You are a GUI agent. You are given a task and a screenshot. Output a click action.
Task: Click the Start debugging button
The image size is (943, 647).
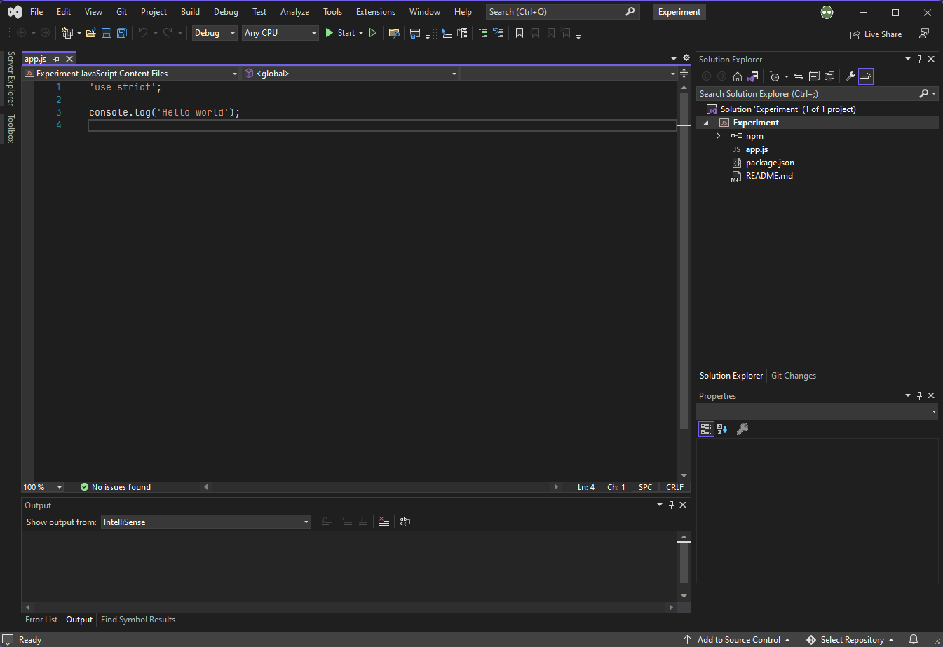(x=340, y=33)
